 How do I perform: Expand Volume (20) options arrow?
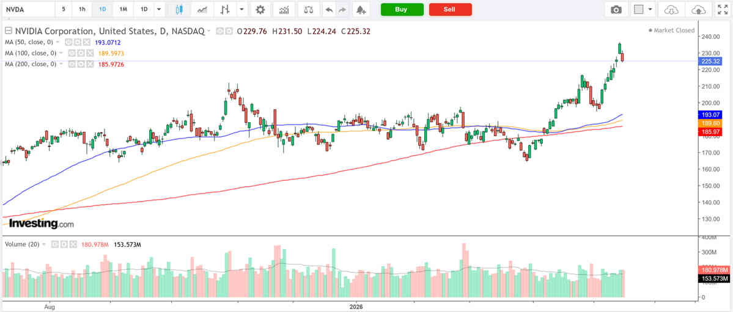(x=45, y=244)
